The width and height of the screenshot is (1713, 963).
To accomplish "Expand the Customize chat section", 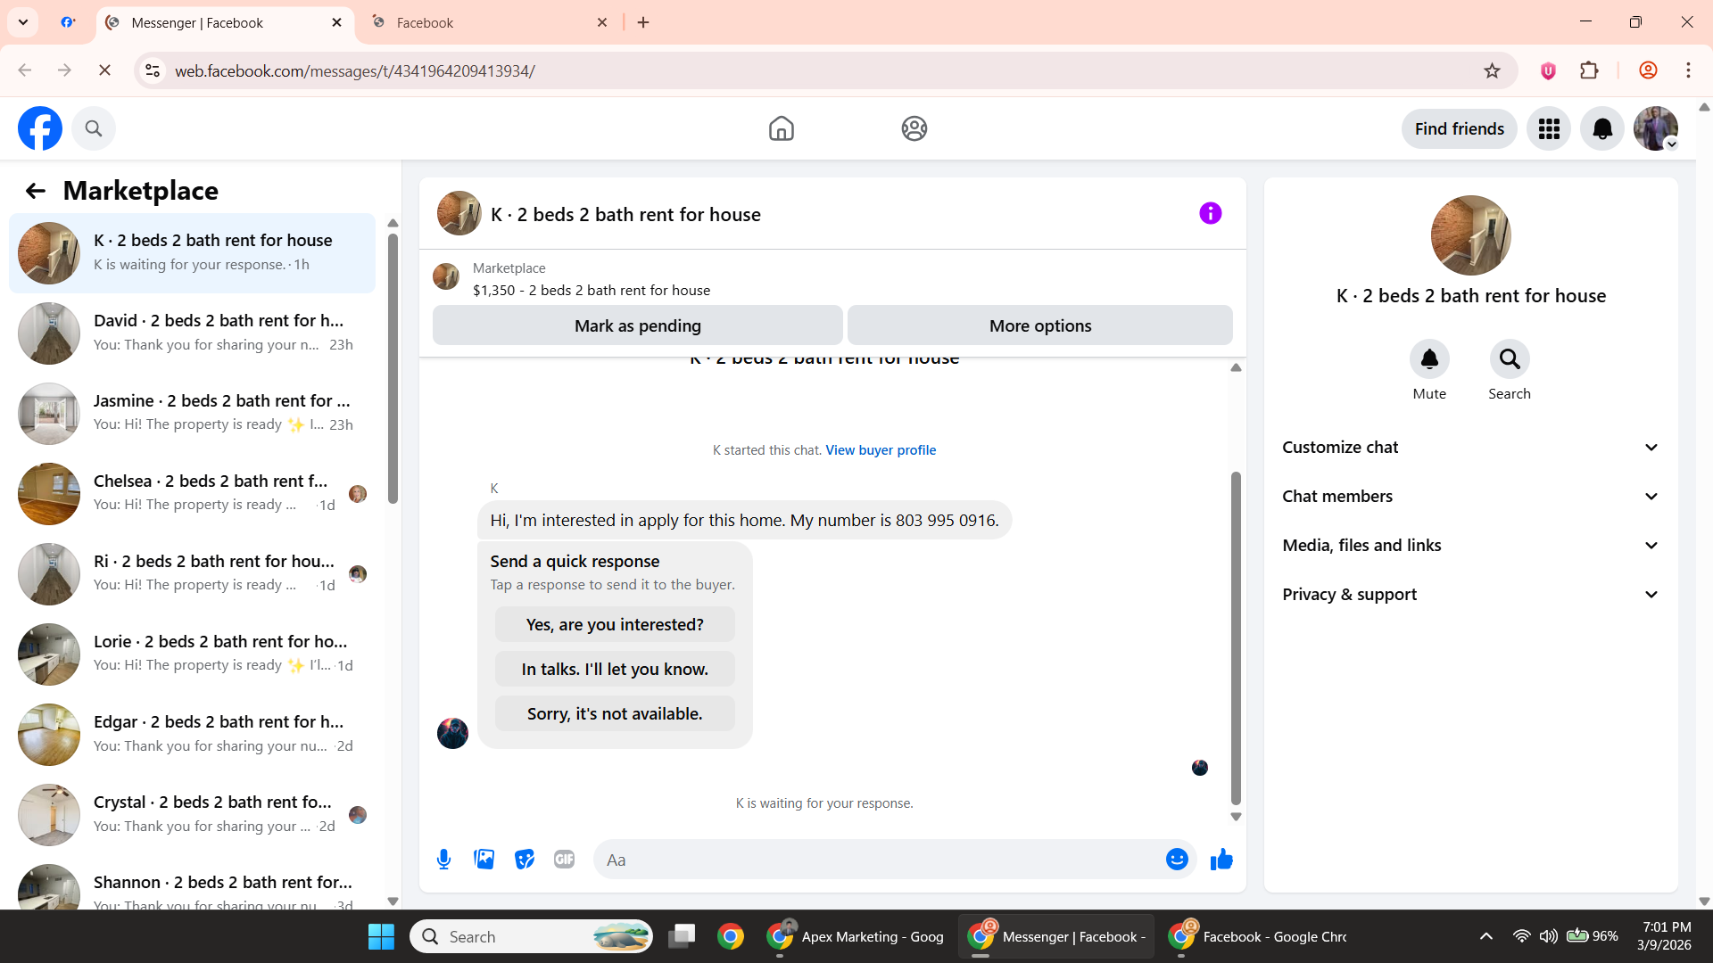I will point(1470,448).
